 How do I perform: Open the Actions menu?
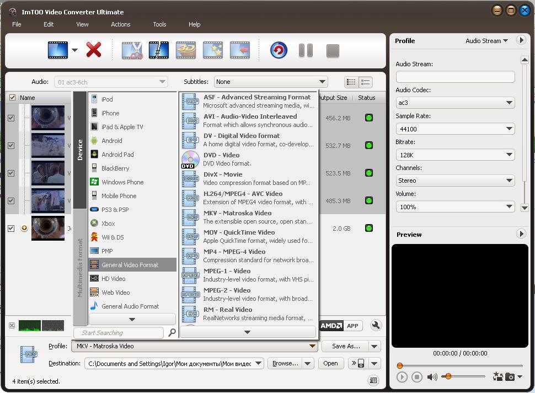pyautogui.click(x=121, y=24)
